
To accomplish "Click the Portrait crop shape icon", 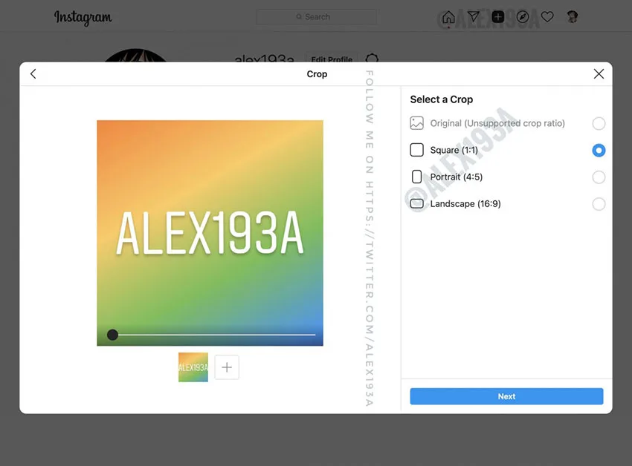I will [x=417, y=177].
